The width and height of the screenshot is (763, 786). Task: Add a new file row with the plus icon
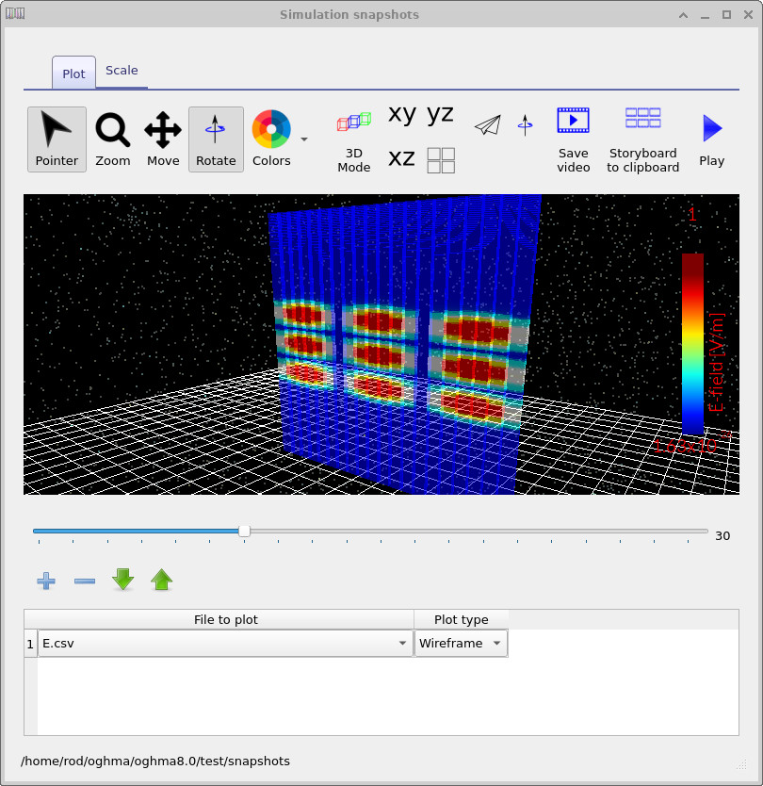click(x=45, y=581)
